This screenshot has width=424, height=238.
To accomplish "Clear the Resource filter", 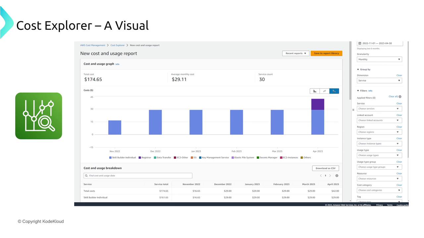I will [x=399, y=174].
